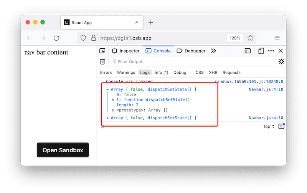Open console settings gear icon
307x193 pixels.
pyautogui.click(x=281, y=61)
